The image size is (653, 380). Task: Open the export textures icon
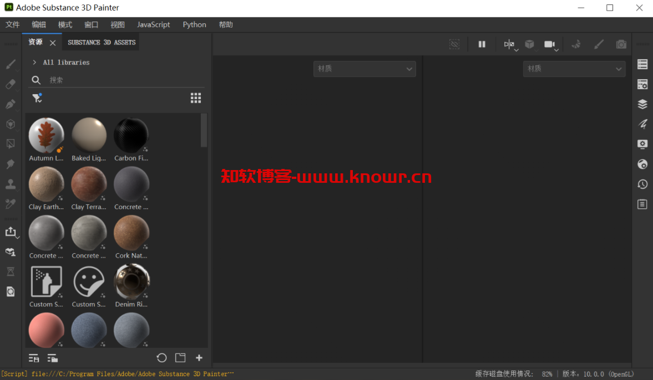(x=11, y=232)
